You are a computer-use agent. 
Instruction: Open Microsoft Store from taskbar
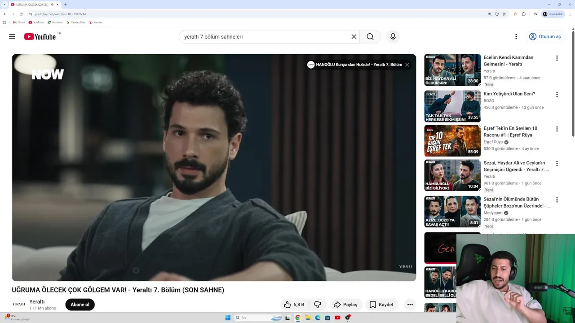click(327, 318)
